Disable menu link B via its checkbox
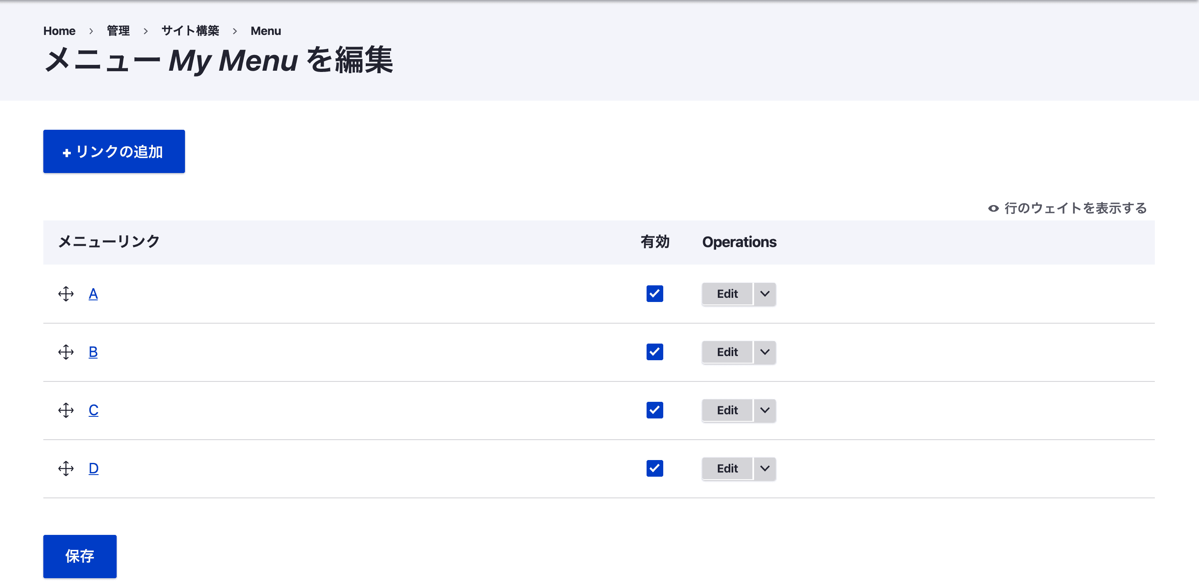 654,352
